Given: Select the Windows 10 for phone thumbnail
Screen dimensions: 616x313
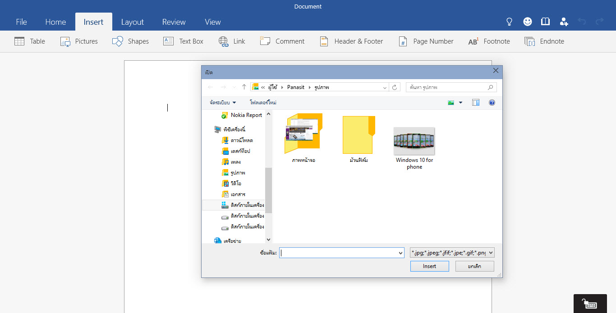Looking at the screenshot, I should tap(414, 141).
